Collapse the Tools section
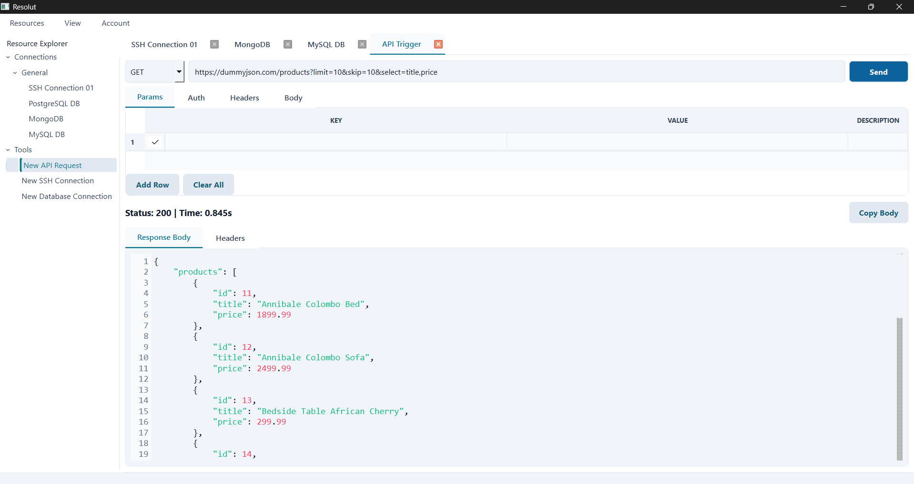Image resolution: width=914 pixels, height=484 pixels. [8, 150]
